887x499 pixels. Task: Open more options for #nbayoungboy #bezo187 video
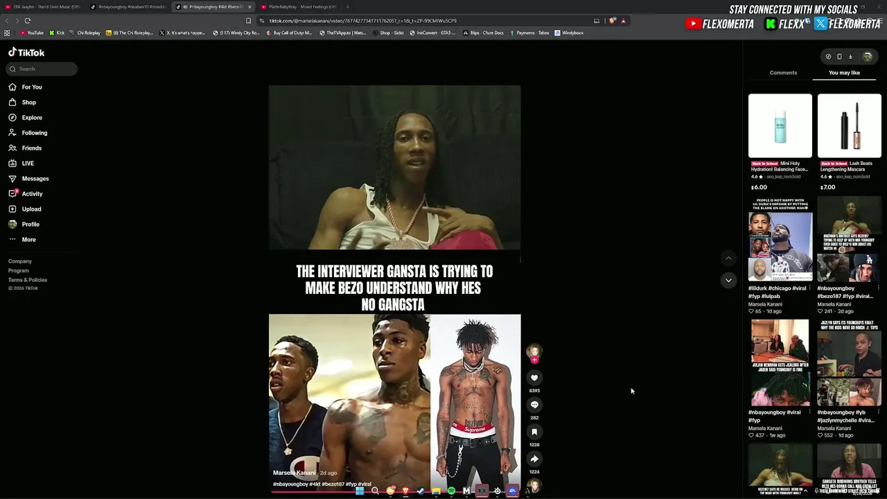point(879,288)
